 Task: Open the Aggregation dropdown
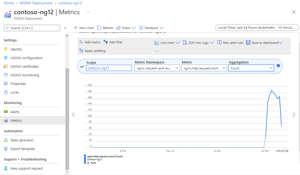[251, 68]
